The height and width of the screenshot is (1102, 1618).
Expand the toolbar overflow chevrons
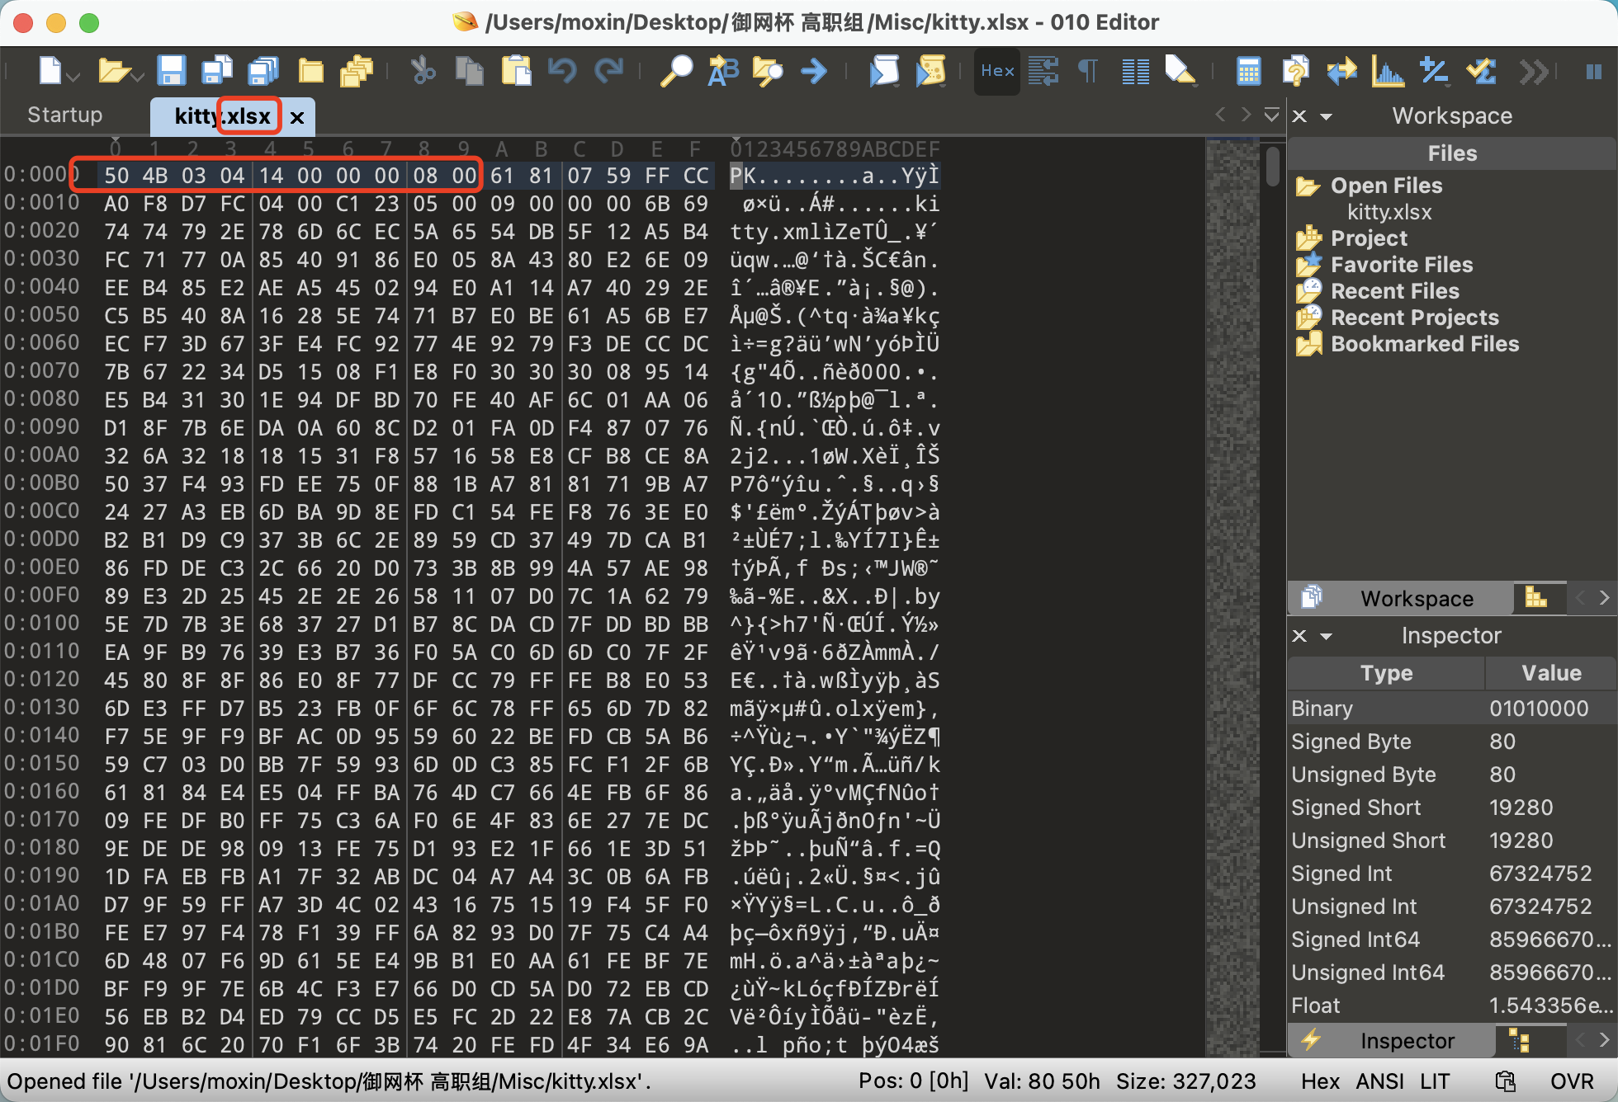(1534, 71)
